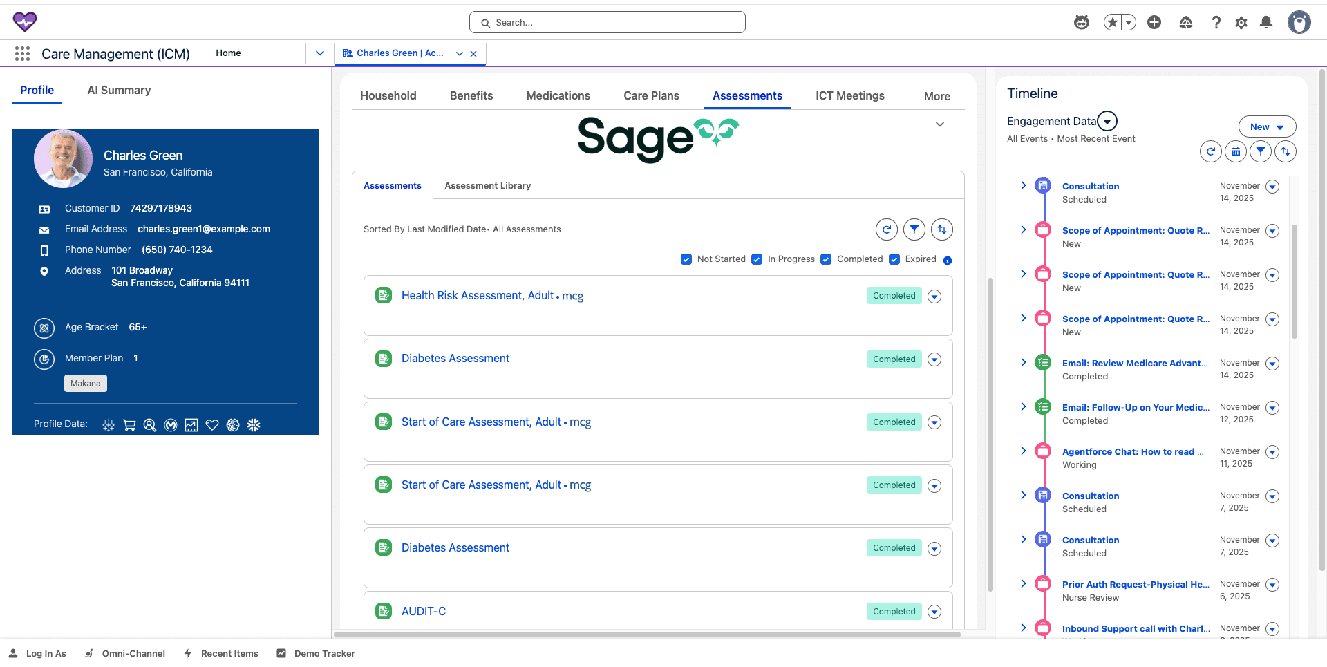Switch to the Medications tab
Viewport: 1327px width, 667px height.
pos(558,95)
